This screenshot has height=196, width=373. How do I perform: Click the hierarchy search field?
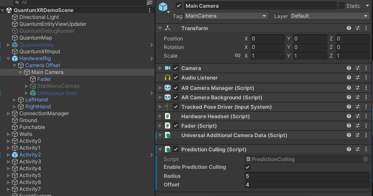(79, 3)
